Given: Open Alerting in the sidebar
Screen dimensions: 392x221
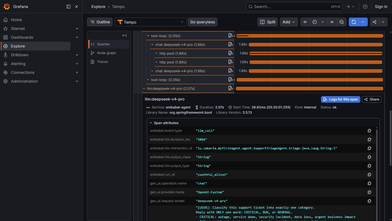Looking at the screenshot, I should click(x=18, y=64).
